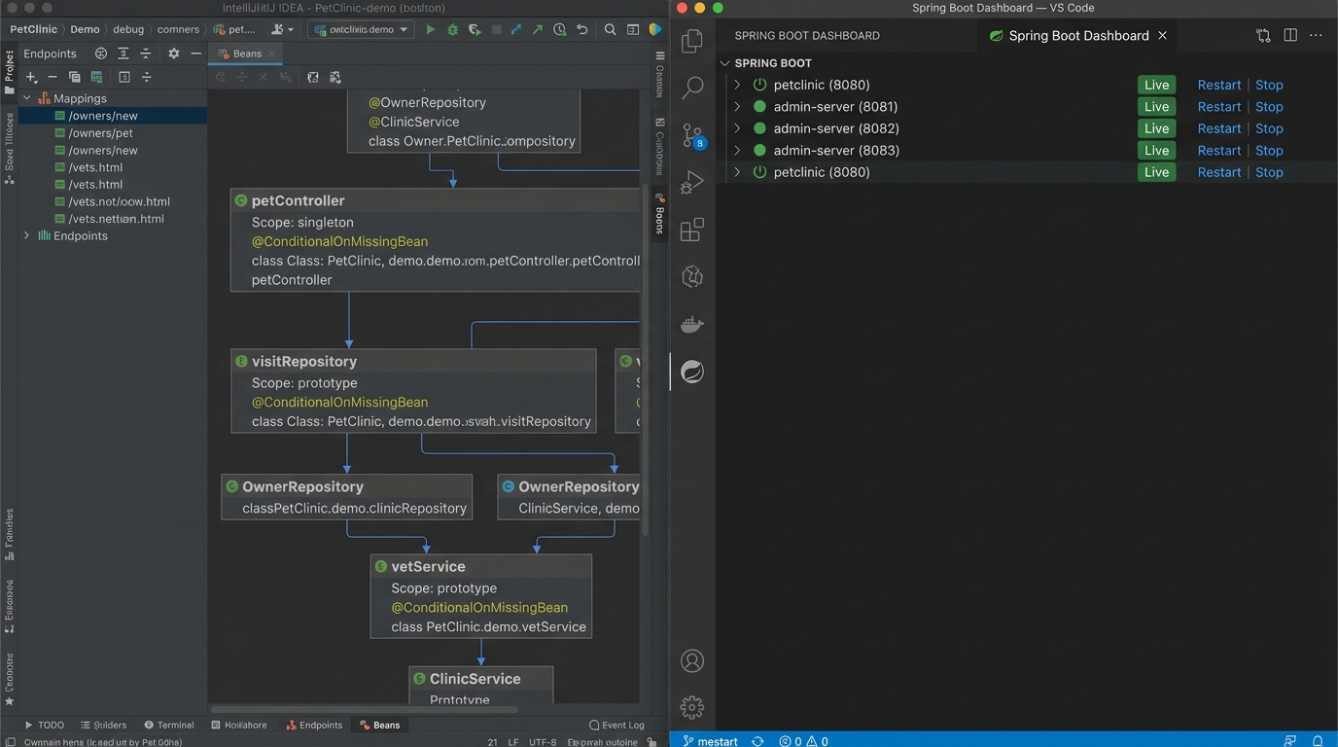Open VS Code Manage gear icon
Viewport: 1338px width, 747px height.
pos(692,707)
